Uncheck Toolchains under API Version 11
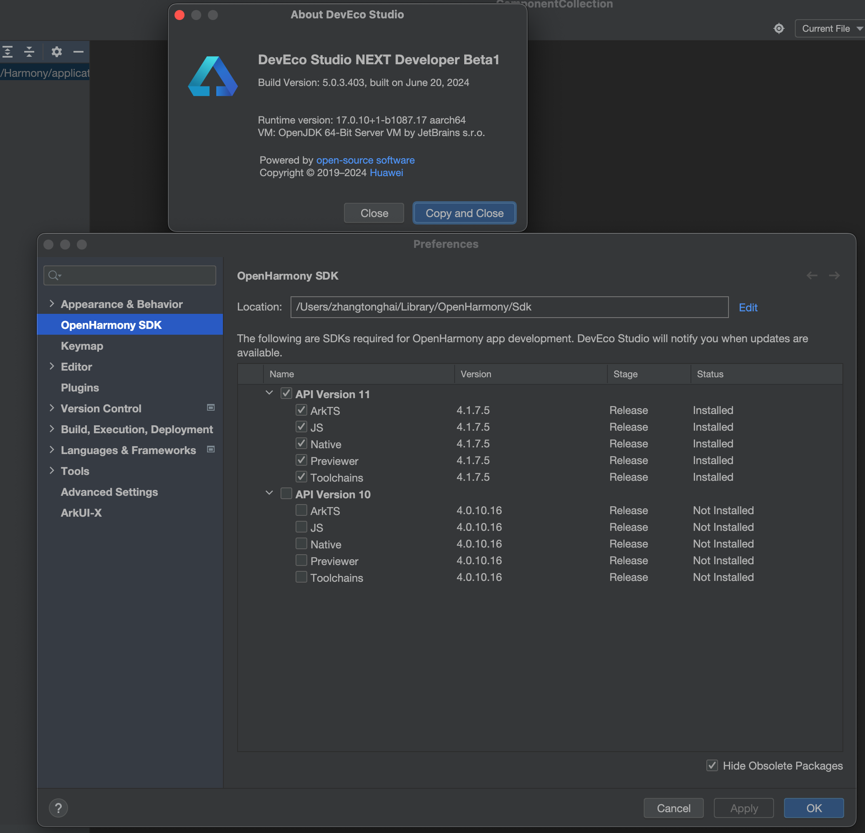The height and width of the screenshot is (833, 865). coord(301,477)
